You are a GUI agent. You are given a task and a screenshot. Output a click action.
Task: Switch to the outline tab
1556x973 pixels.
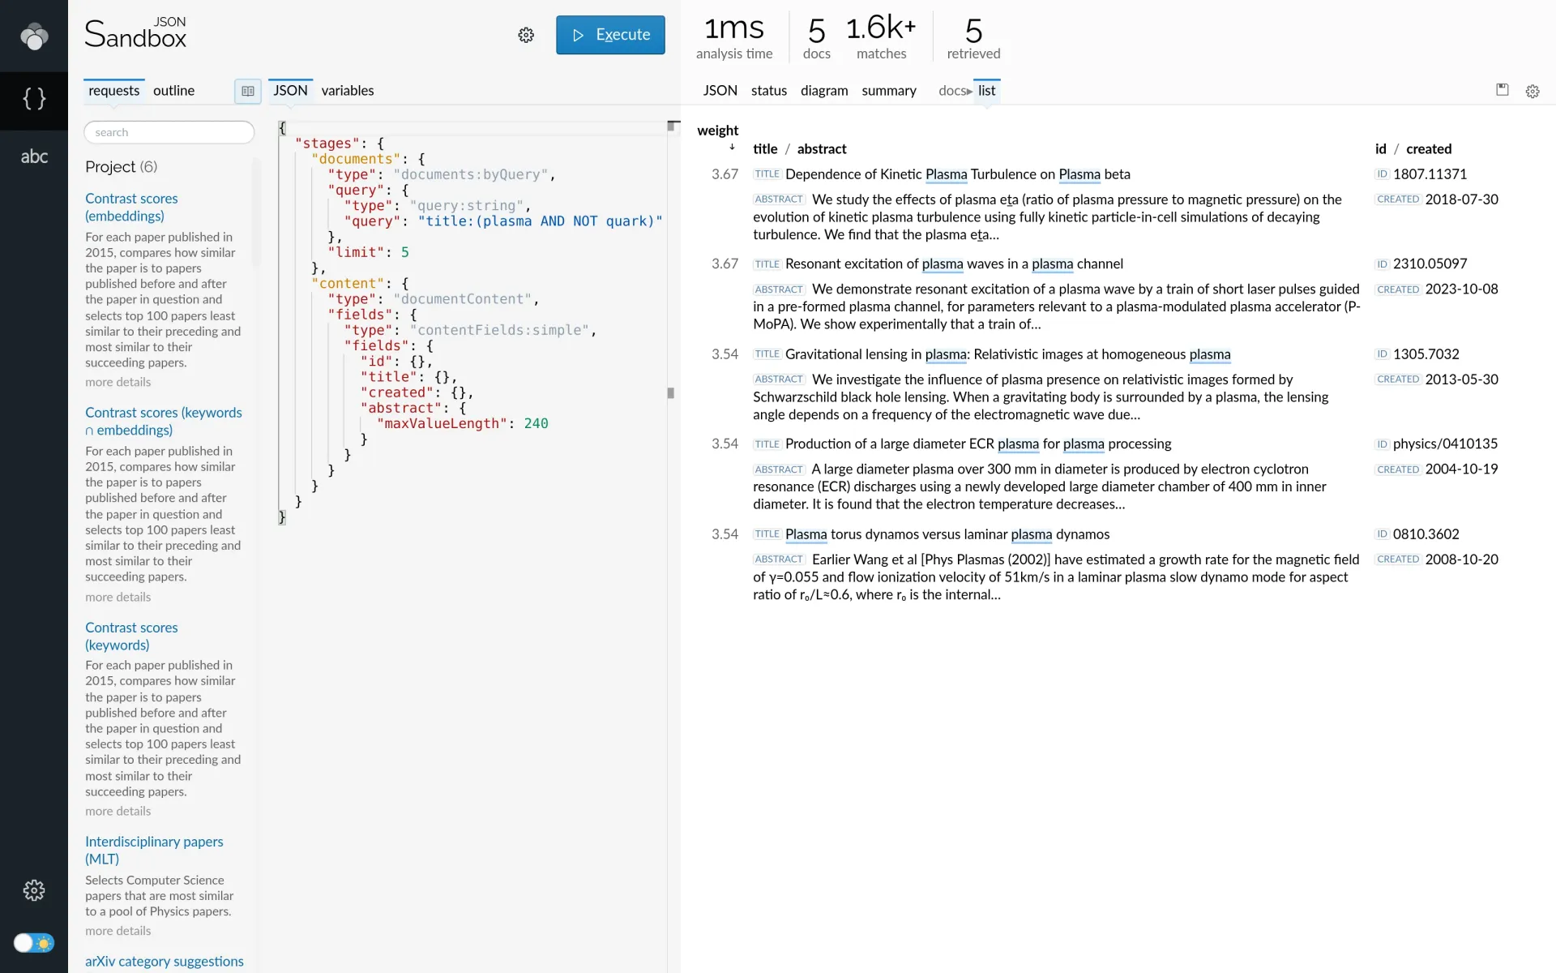pos(173,91)
